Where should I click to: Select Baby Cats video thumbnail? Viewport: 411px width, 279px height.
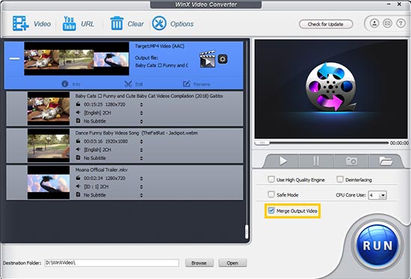tap(49, 108)
